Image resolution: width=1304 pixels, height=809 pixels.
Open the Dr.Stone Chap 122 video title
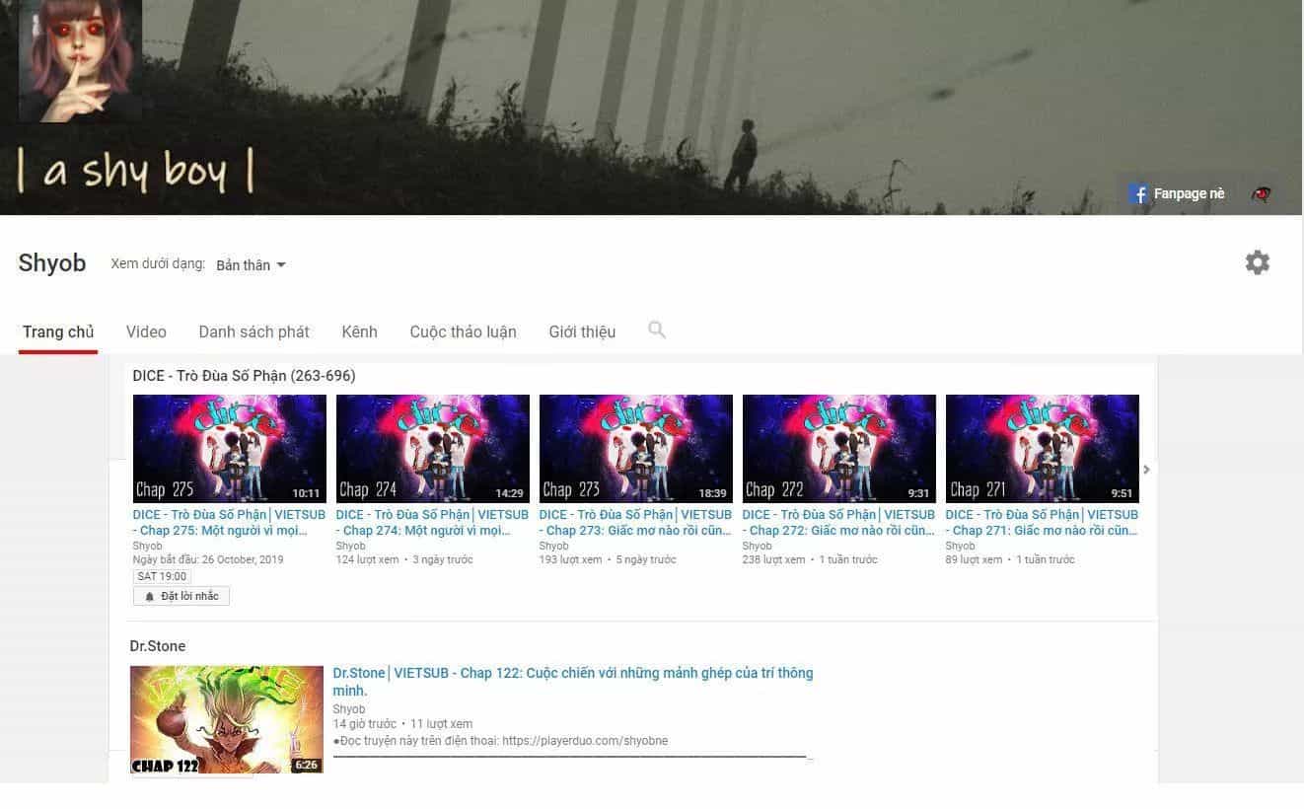573,682
